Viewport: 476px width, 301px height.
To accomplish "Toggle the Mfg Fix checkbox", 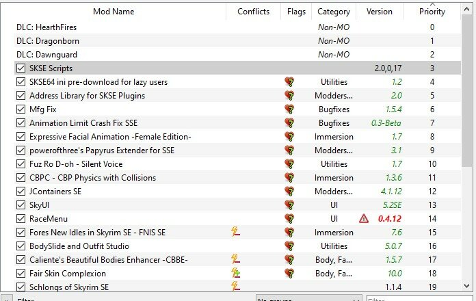I will point(21,109).
